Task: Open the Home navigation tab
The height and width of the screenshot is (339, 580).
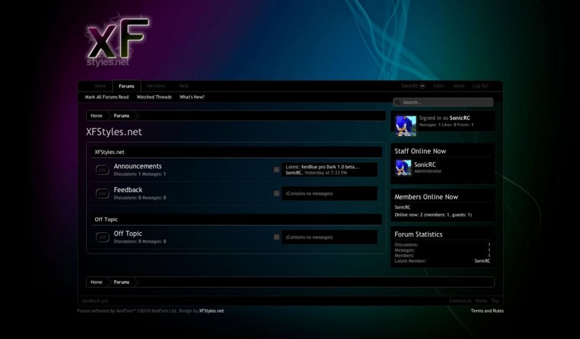Action: point(100,86)
